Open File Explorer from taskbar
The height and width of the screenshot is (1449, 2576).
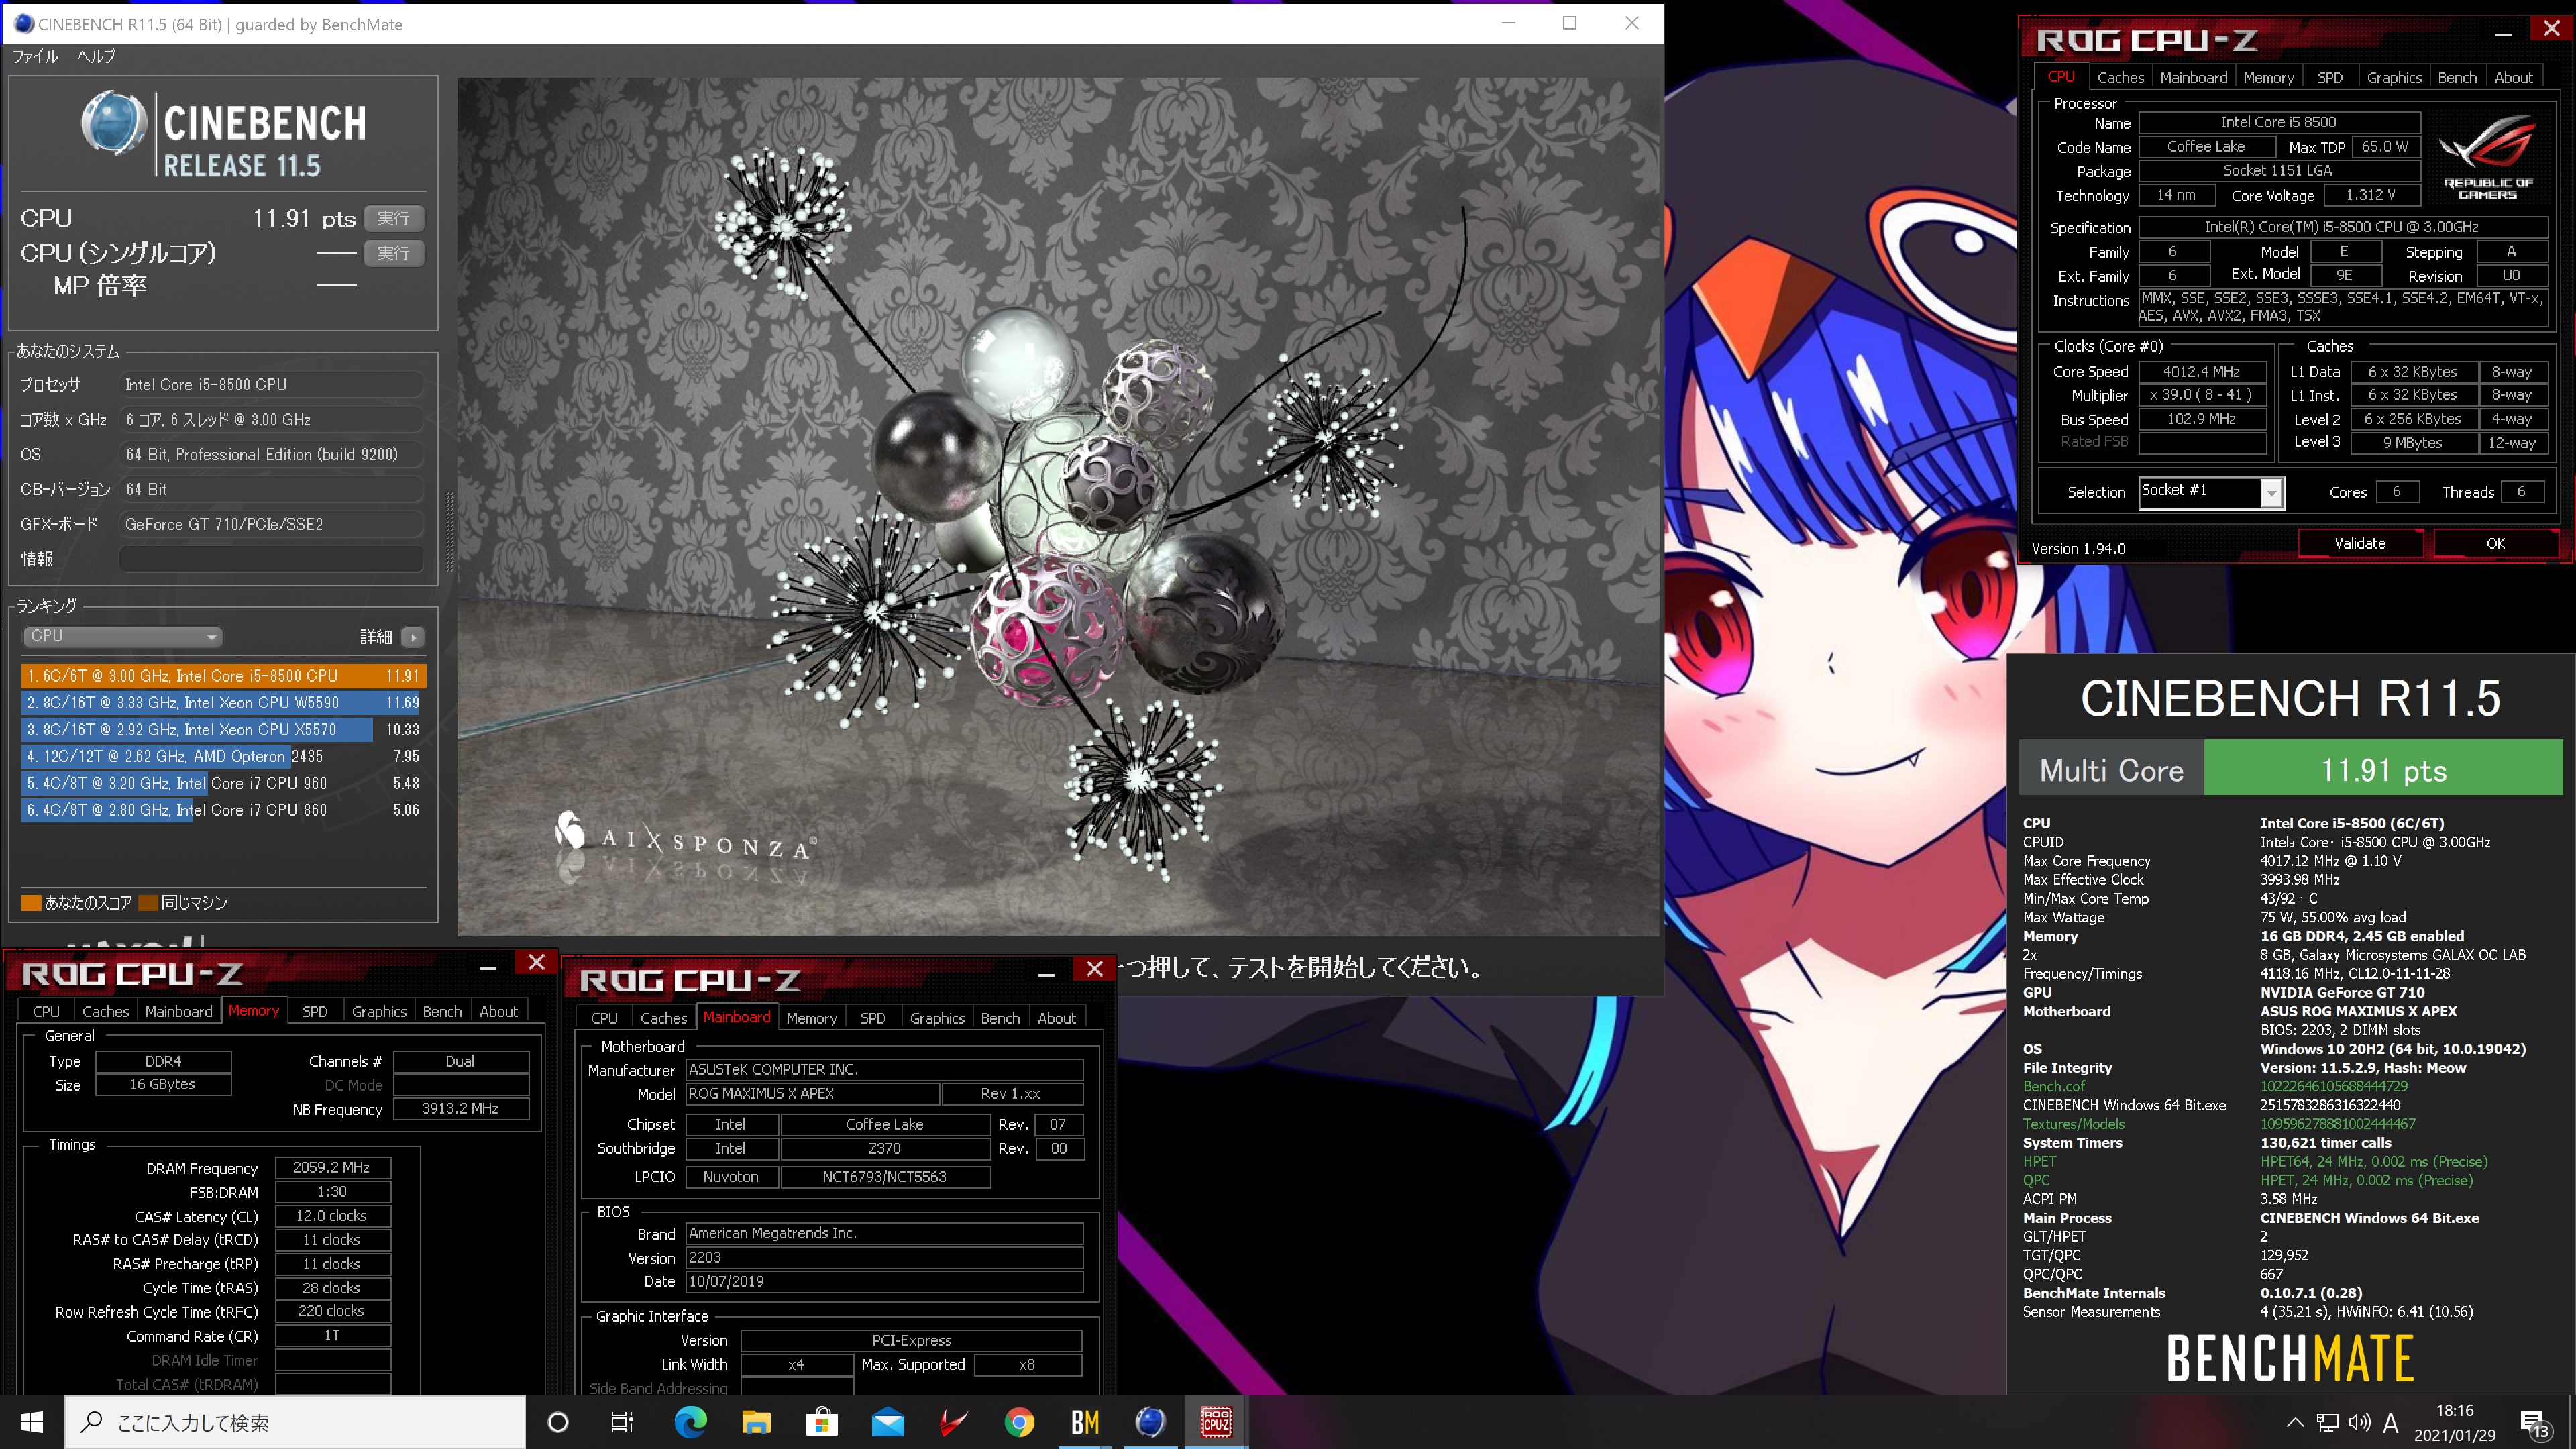coord(756,1422)
